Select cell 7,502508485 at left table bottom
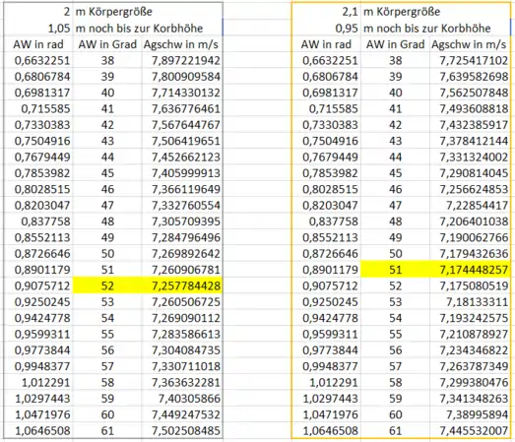 coord(182,430)
